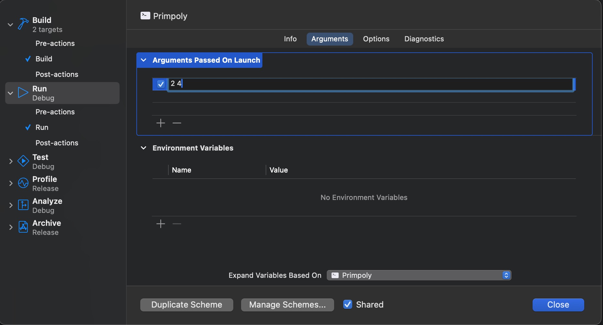Click the Analyze icon in sidebar
Image resolution: width=603 pixels, height=325 pixels.
23,205
